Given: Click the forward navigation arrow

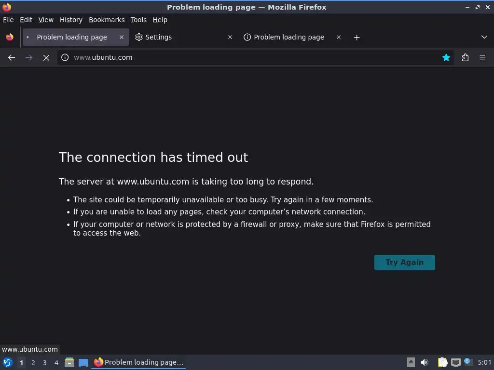Looking at the screenshot, I should [28, 58].
